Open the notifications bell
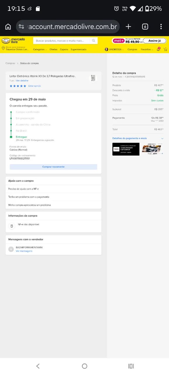This screenshot has height=374, width=169. coord(158,49)
